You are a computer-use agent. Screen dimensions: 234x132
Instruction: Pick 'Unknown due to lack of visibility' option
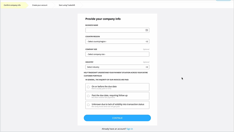click(x=88, y=105)
